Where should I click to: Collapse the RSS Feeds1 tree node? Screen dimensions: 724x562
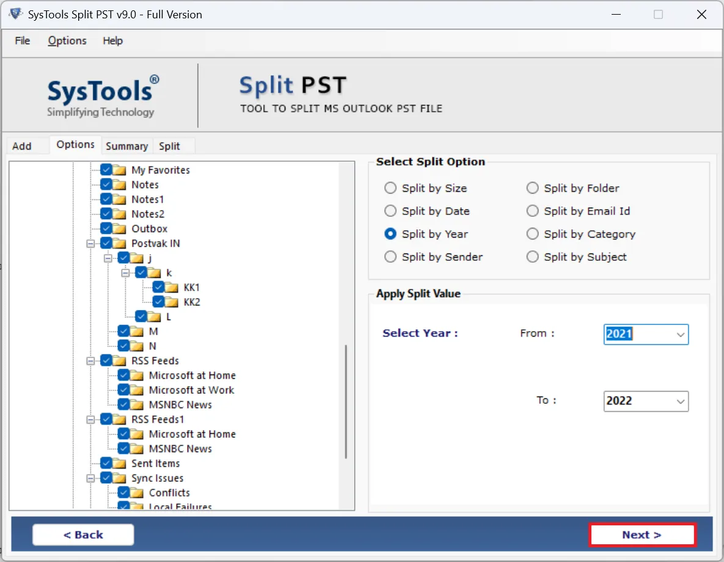click(x=90, y=419)
